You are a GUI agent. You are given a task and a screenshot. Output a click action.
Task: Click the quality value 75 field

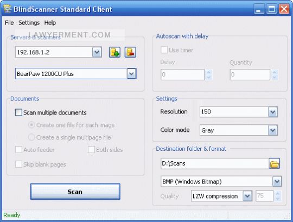(264, 196)
